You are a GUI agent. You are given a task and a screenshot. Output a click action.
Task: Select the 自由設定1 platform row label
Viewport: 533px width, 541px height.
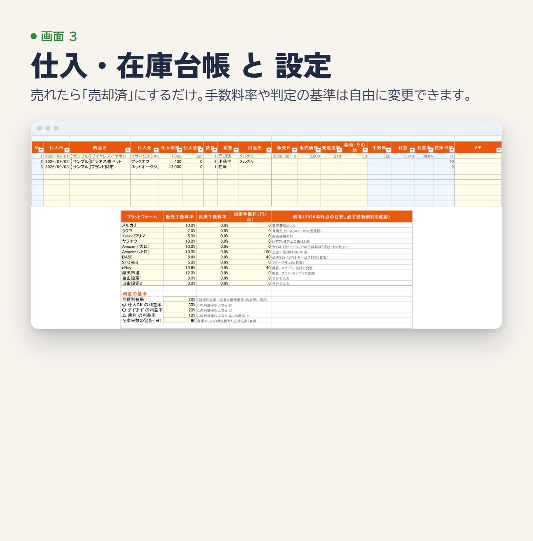(x=142, y=278)
